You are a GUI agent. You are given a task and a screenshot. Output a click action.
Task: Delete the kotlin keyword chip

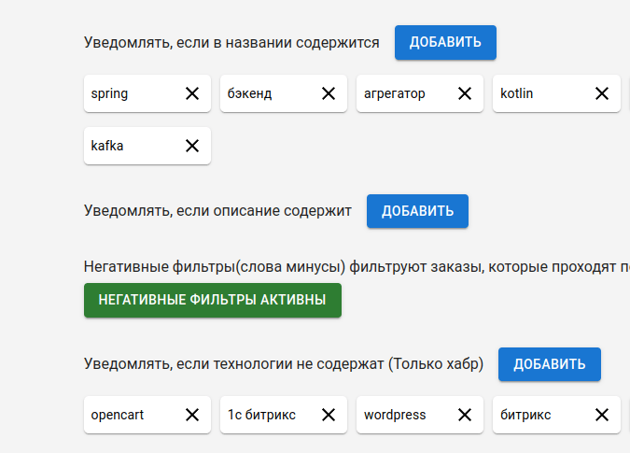click(x=602, y=93)
